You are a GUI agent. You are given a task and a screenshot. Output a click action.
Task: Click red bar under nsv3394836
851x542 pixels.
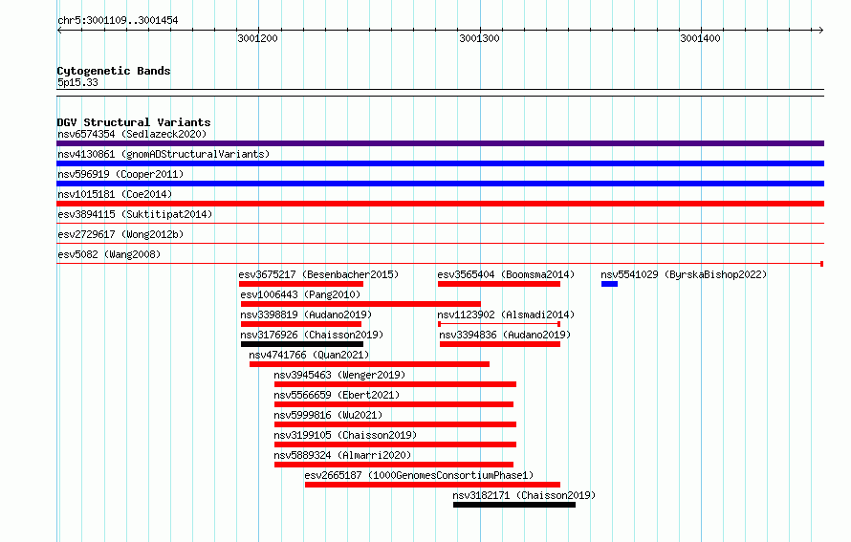point(500,344)
